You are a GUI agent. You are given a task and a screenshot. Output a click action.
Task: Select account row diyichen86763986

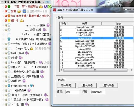coord(96,46)
